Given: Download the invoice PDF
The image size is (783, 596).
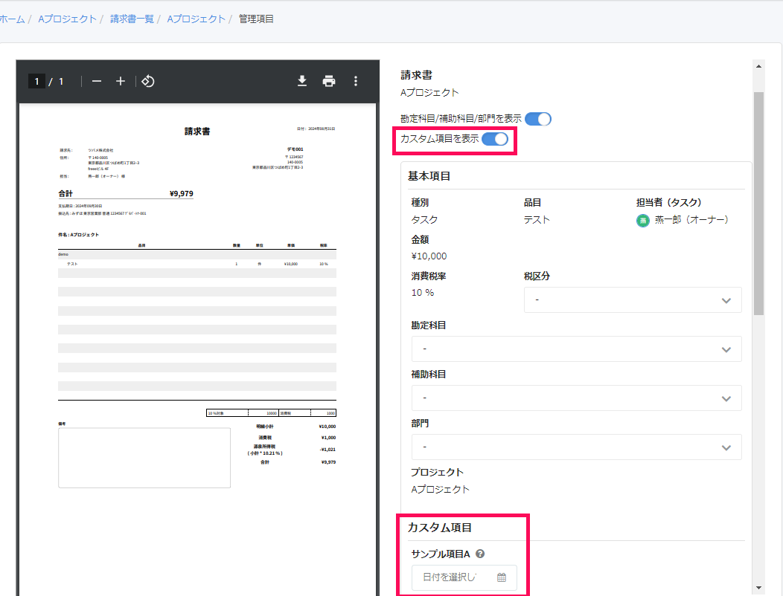Looking at the screenshot, I should [302, 81].
